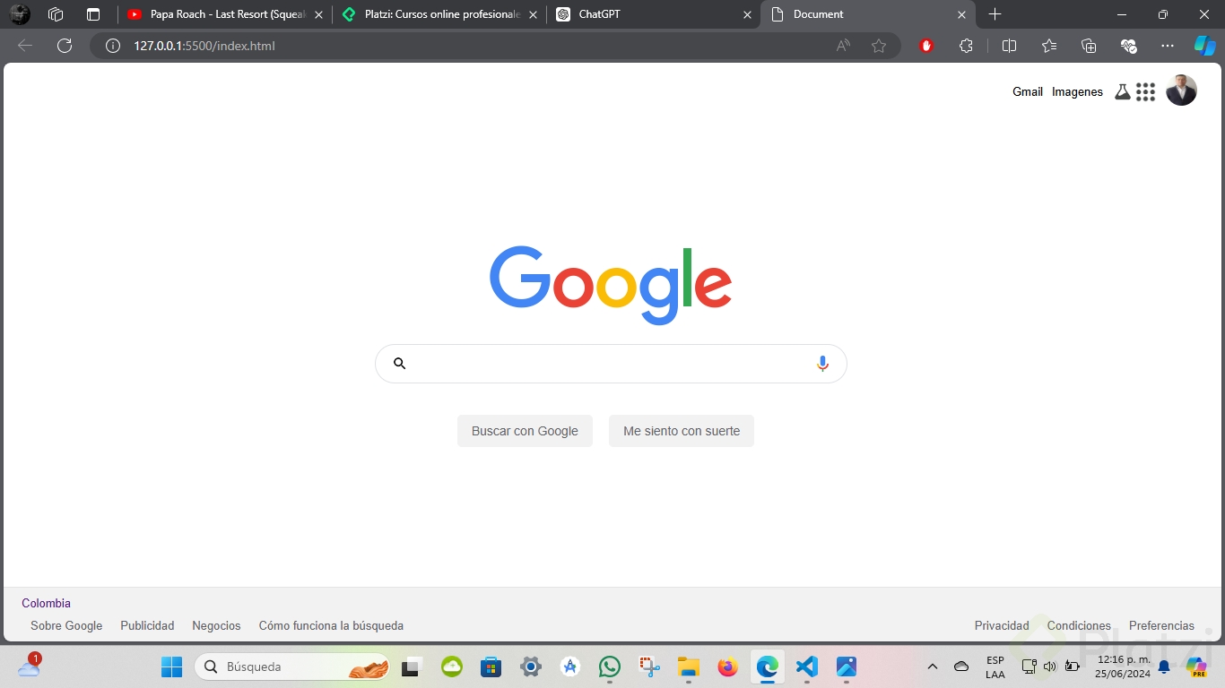The width and height of the screenshot is (1225, 688).
Task: Open the taskbar clock showing 12:16 p. m.
Action: (1123, 666)
